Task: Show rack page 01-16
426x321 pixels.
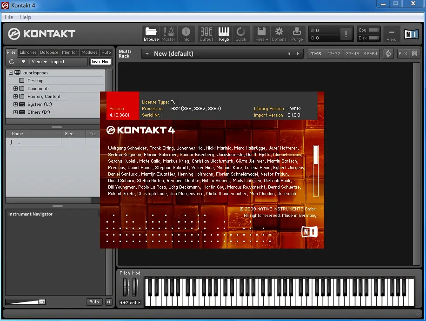Action: tap(316, 54)
